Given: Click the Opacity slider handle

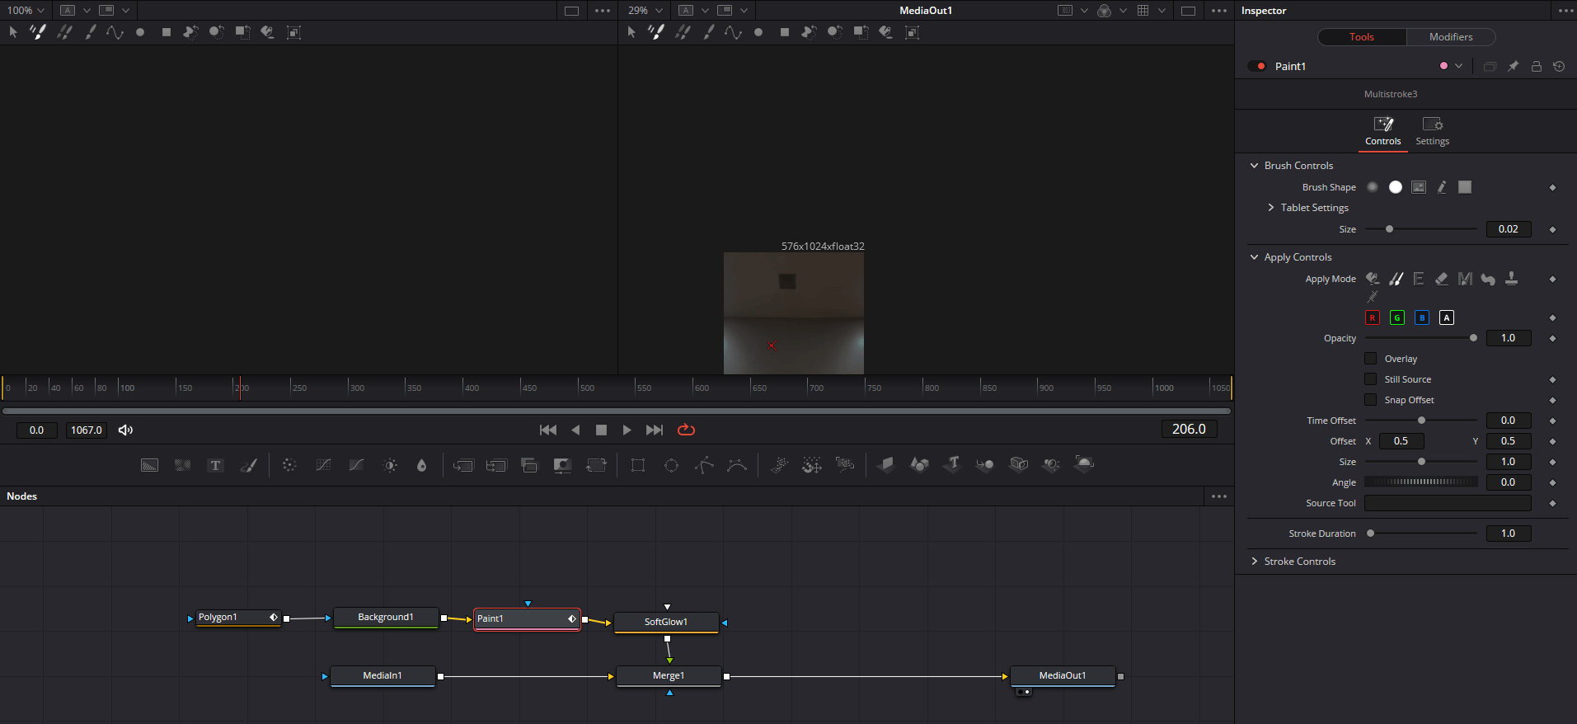Looking at the screenshot, I should point(1473,338).
